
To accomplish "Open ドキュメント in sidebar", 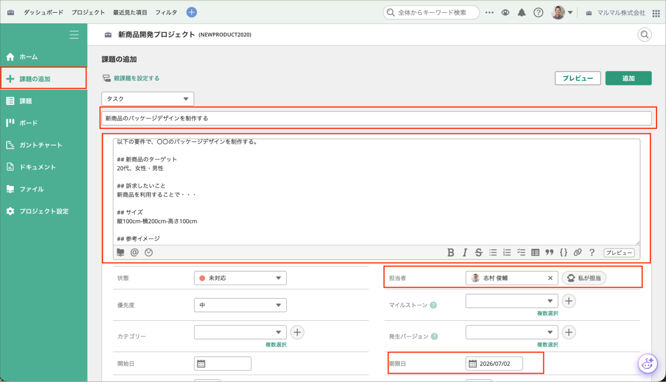I will (x=43, y=167).
